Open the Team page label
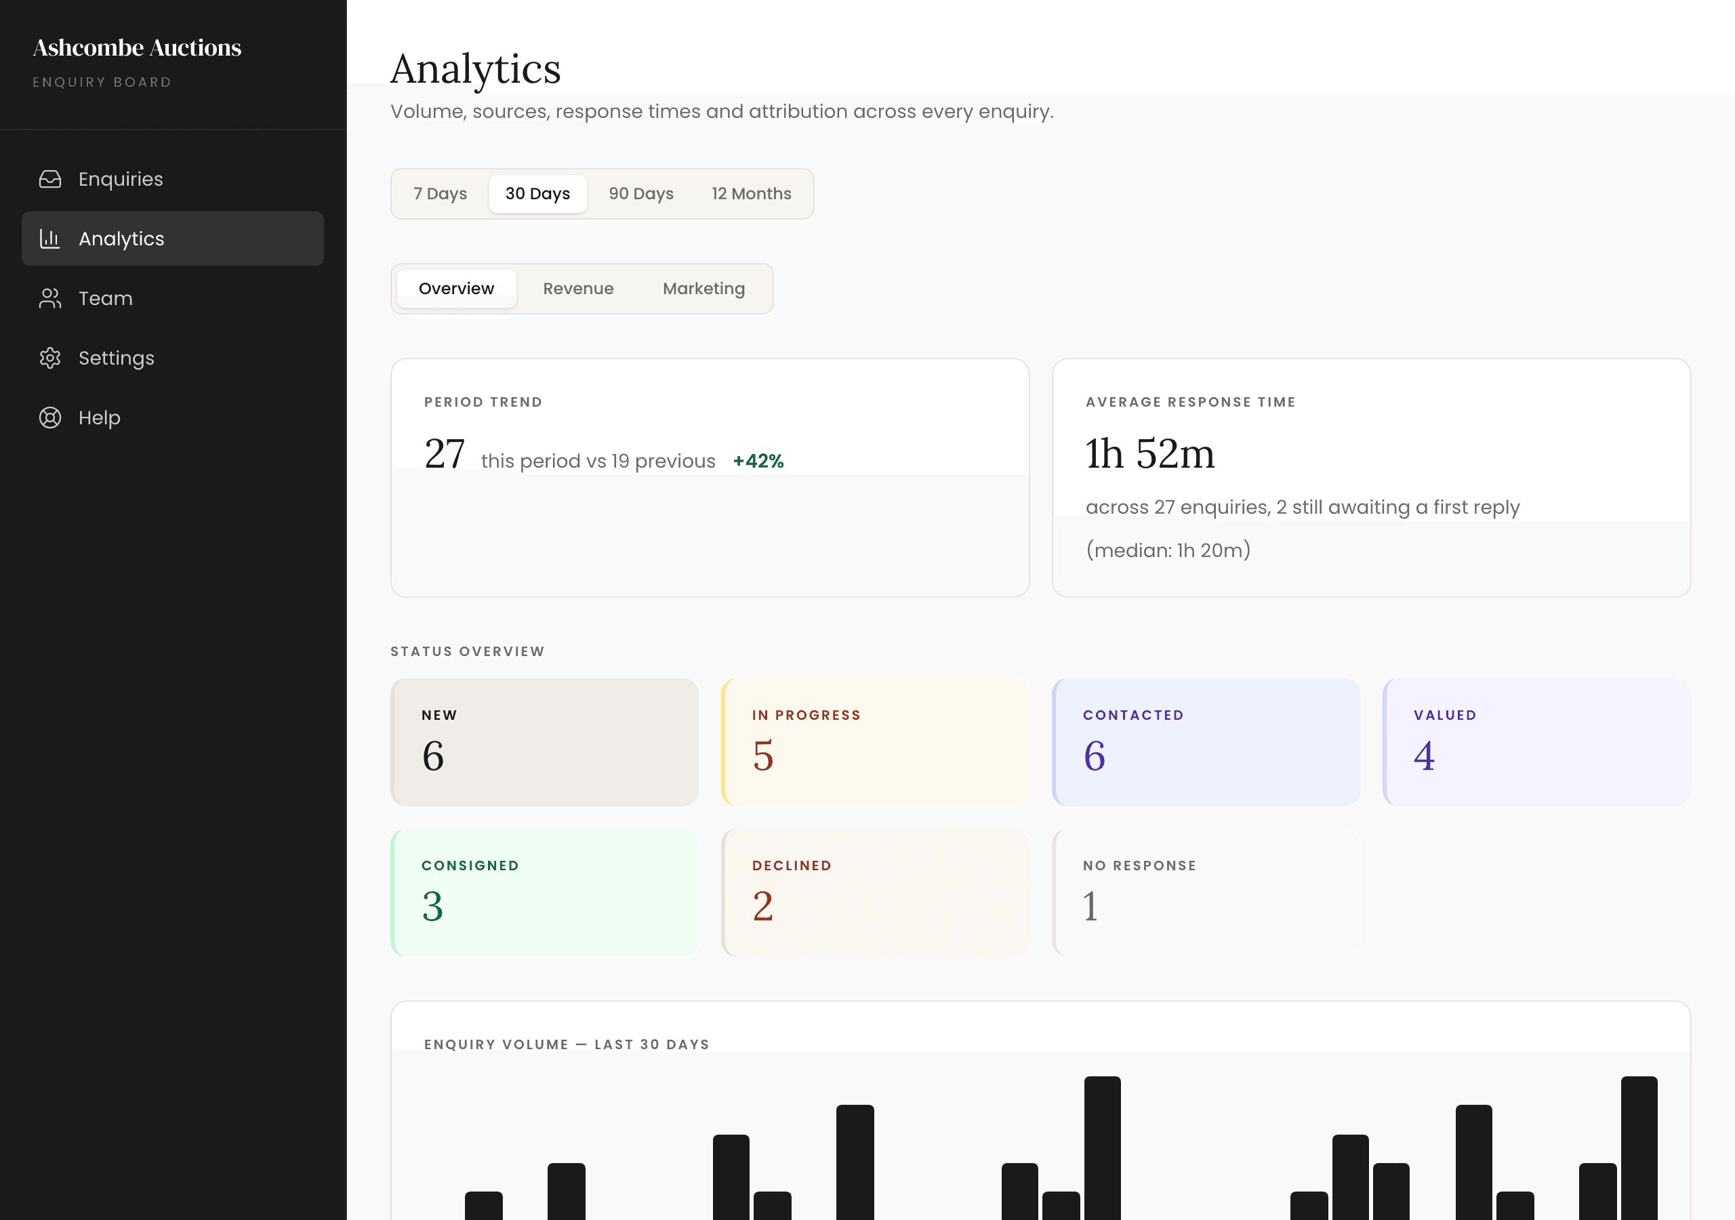The height and width of the screenshot is (1220, 1735). (x=106, y=299)
